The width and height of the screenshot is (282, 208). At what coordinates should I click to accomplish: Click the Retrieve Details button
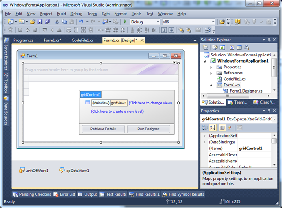tap(103, 129)
